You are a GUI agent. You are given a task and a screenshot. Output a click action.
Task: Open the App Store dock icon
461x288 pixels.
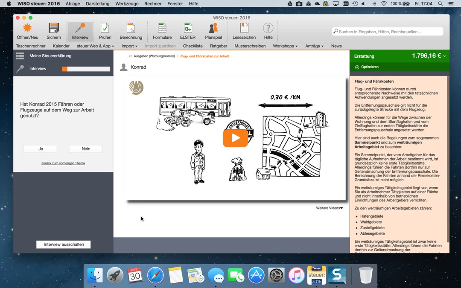pos(256,275)
